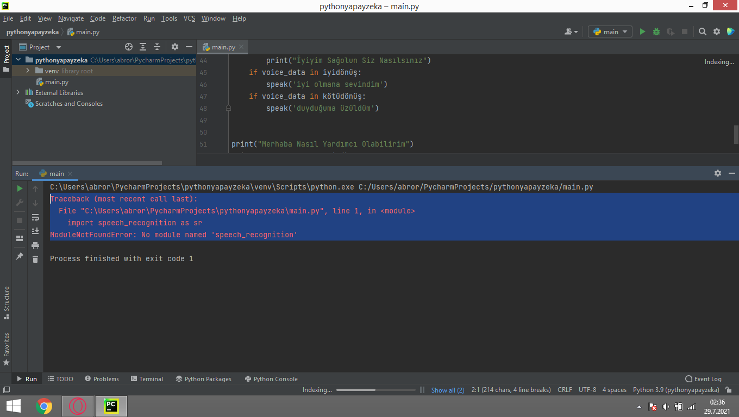Toggle tool window bars at bottom-left corner
This screenshot has width=739, height=417.
[x=6, y=390]
